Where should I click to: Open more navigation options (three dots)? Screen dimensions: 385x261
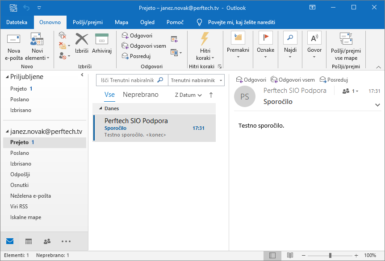pyautogui.click(x=66, y=241)
